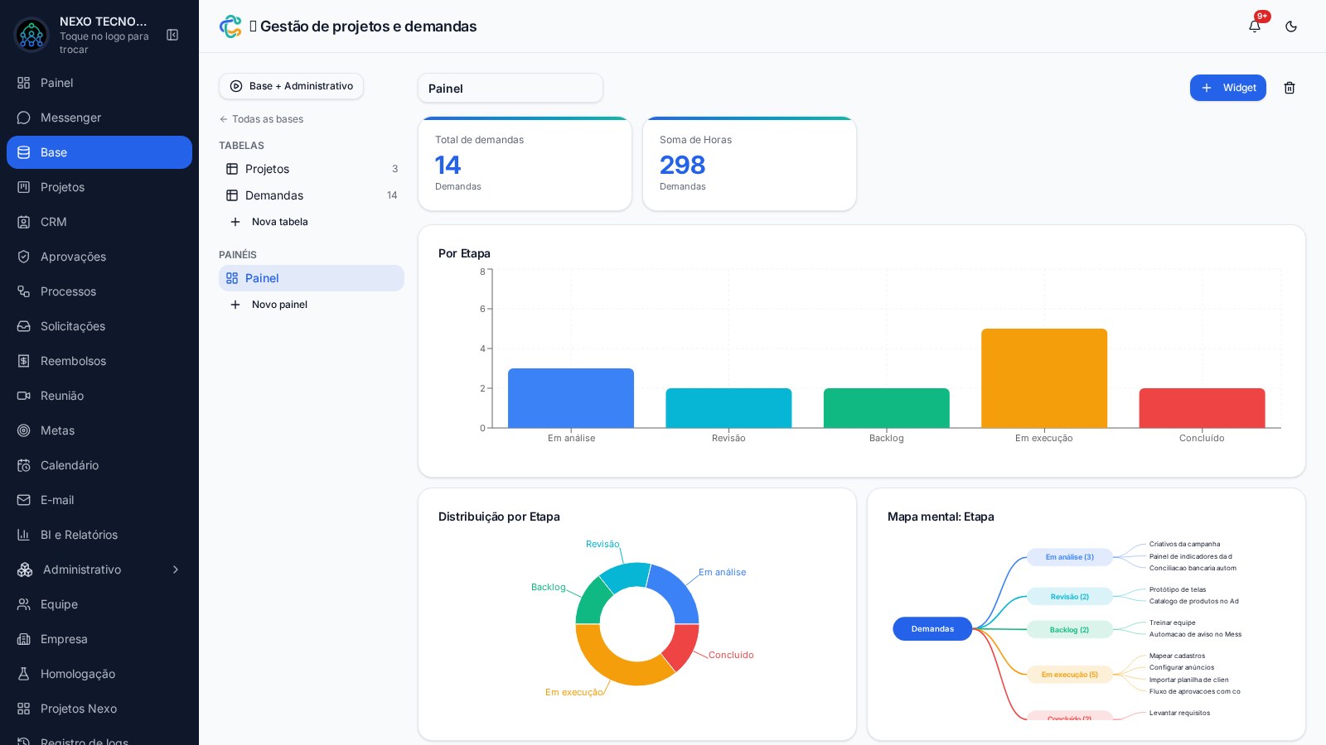Open Reembolsos in the sidebar
Screen dimensions: 1326x745
pos(99,361)
